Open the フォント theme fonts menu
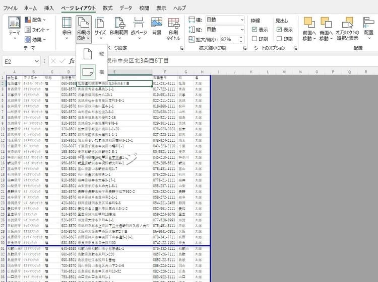This screenshot has height=282, width=378. (x=37, y=30)
